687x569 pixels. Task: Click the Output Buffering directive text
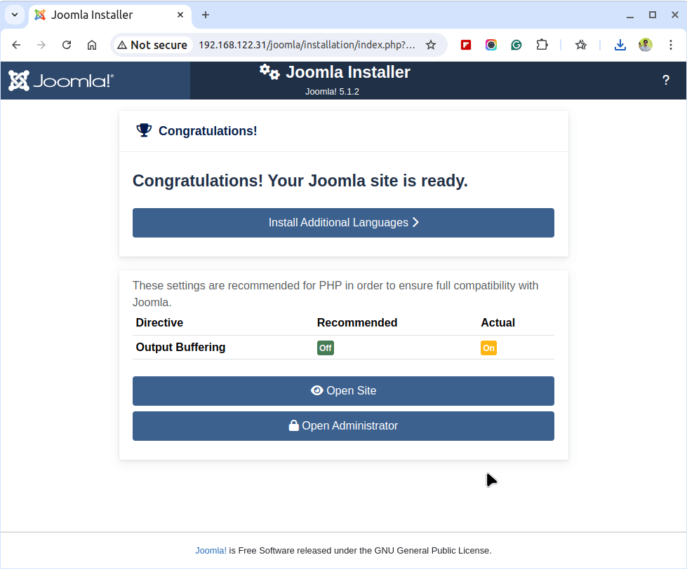180,348
